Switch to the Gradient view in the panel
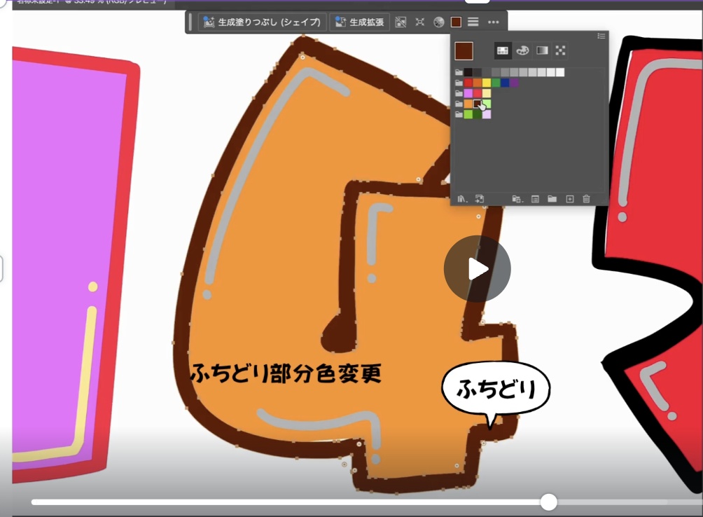The image size is (703, 517). point(542,50)
